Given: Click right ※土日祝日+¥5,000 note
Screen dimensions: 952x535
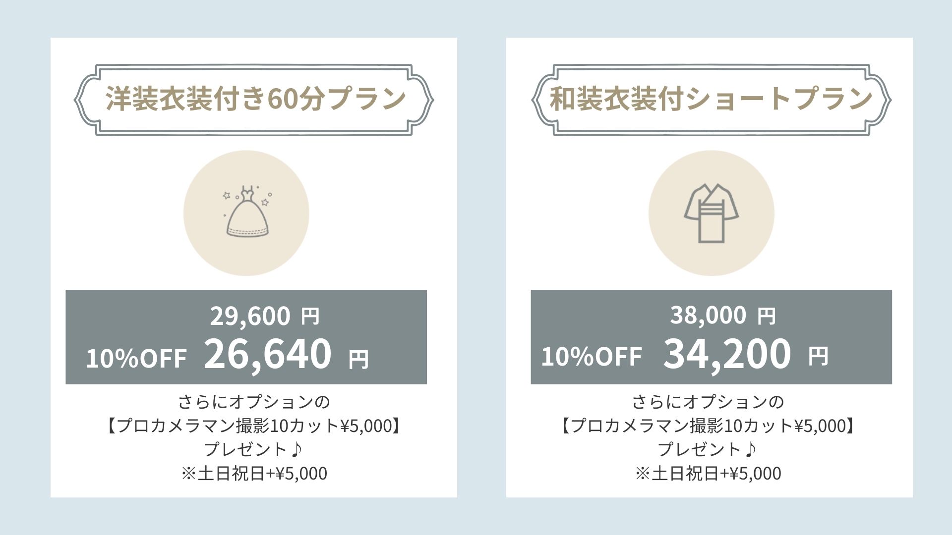Looking at the screenshot, I should 708,474.
